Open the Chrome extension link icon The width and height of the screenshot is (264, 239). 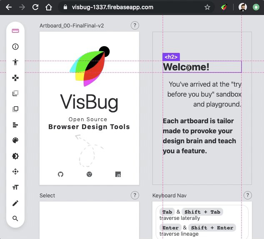(x=89, y=174)
